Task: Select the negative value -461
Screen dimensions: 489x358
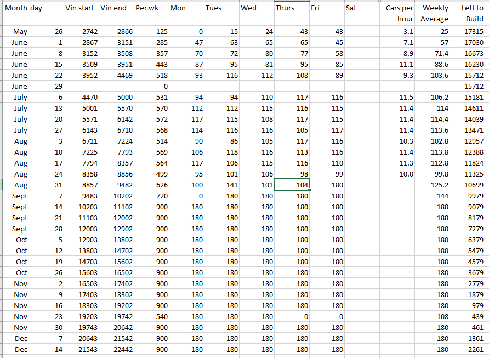Action: tap(470, 328)
